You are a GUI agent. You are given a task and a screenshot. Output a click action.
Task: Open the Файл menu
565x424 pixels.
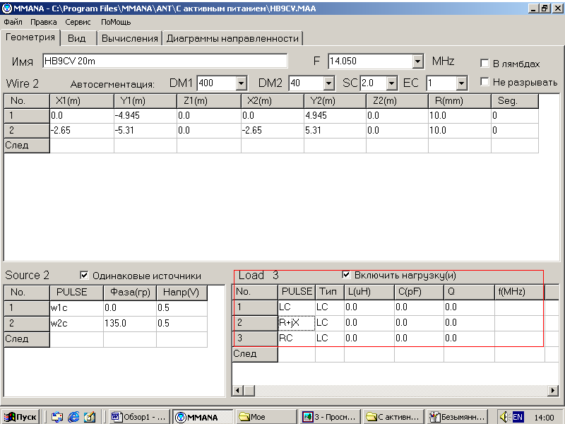[13, 22]
